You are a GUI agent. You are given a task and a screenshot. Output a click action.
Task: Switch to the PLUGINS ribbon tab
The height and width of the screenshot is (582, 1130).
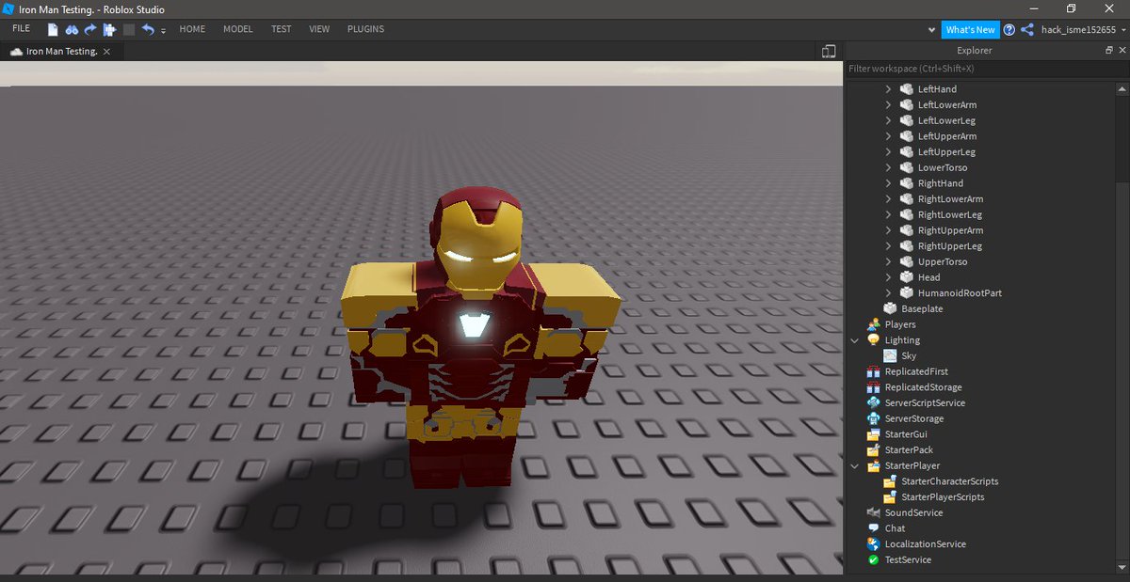(365, 29)
